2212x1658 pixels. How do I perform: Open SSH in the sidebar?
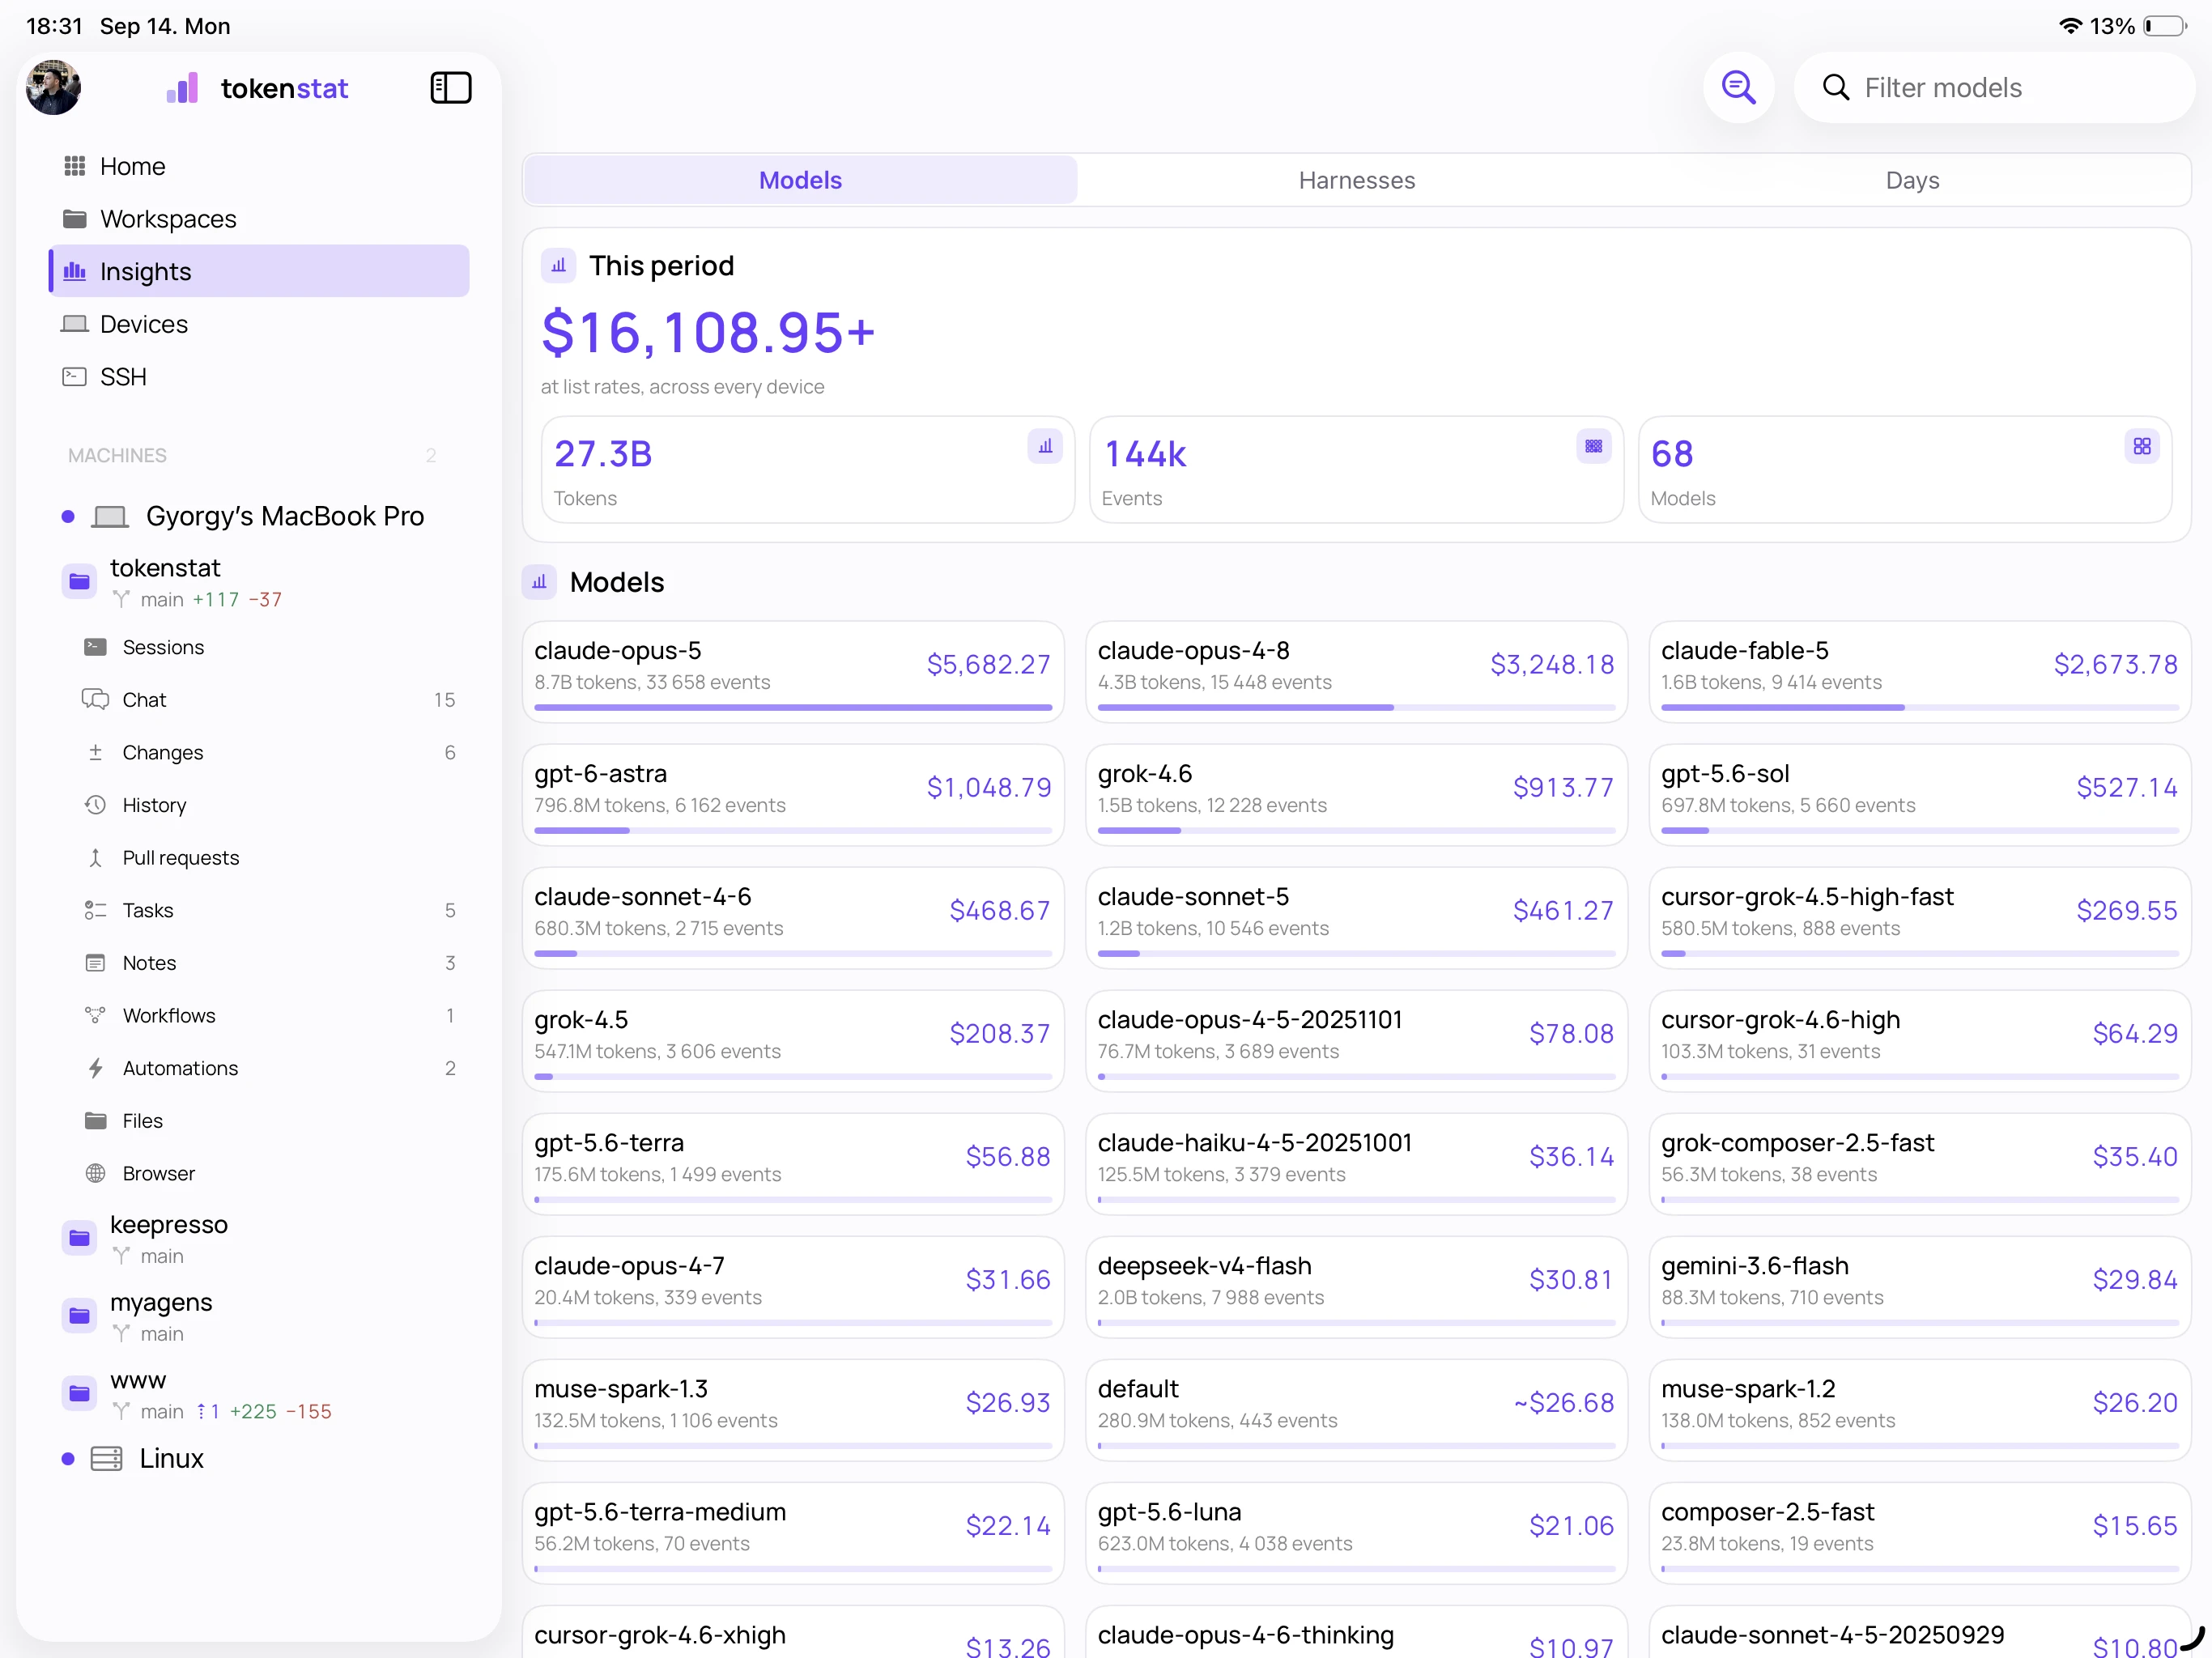point(259,377)
